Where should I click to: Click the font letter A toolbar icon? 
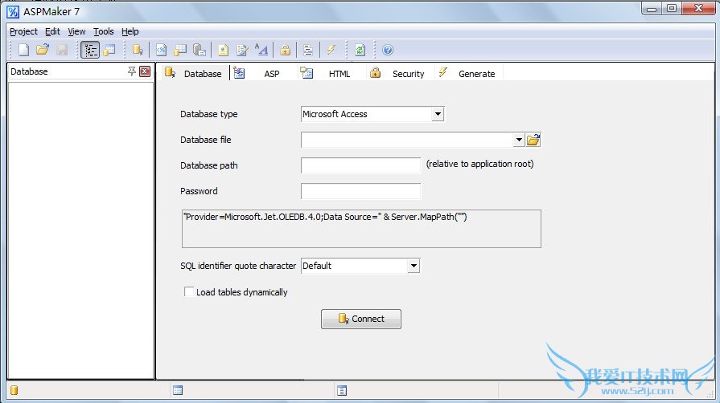(261, 50)
